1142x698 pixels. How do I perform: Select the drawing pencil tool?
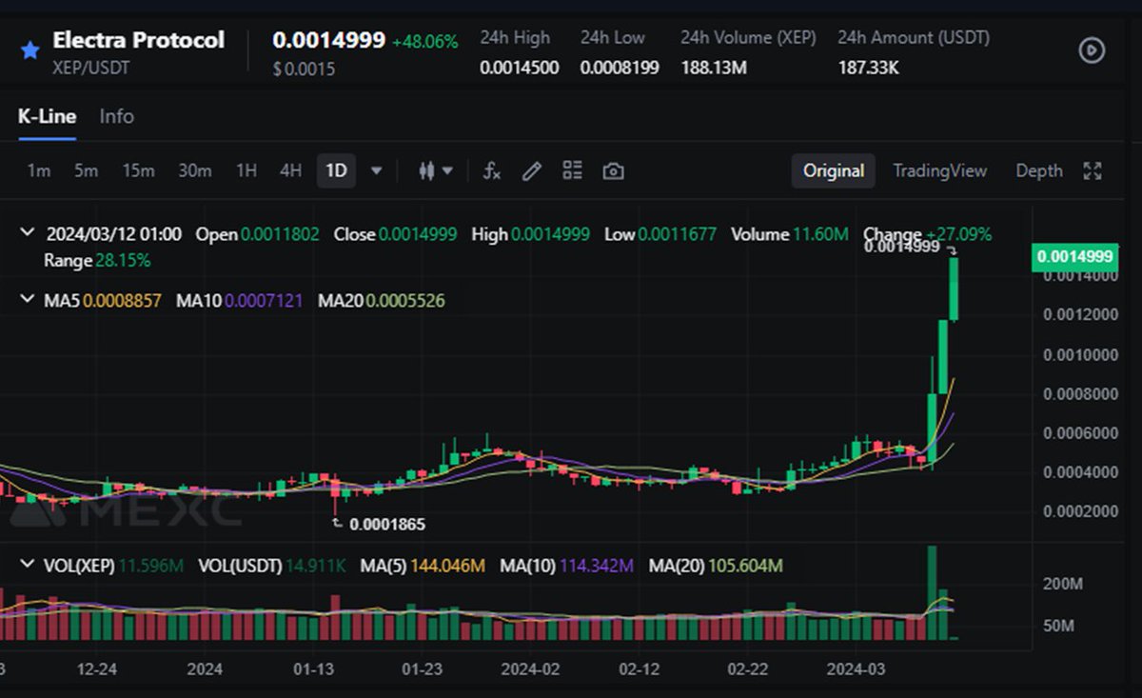click(532, 171)
